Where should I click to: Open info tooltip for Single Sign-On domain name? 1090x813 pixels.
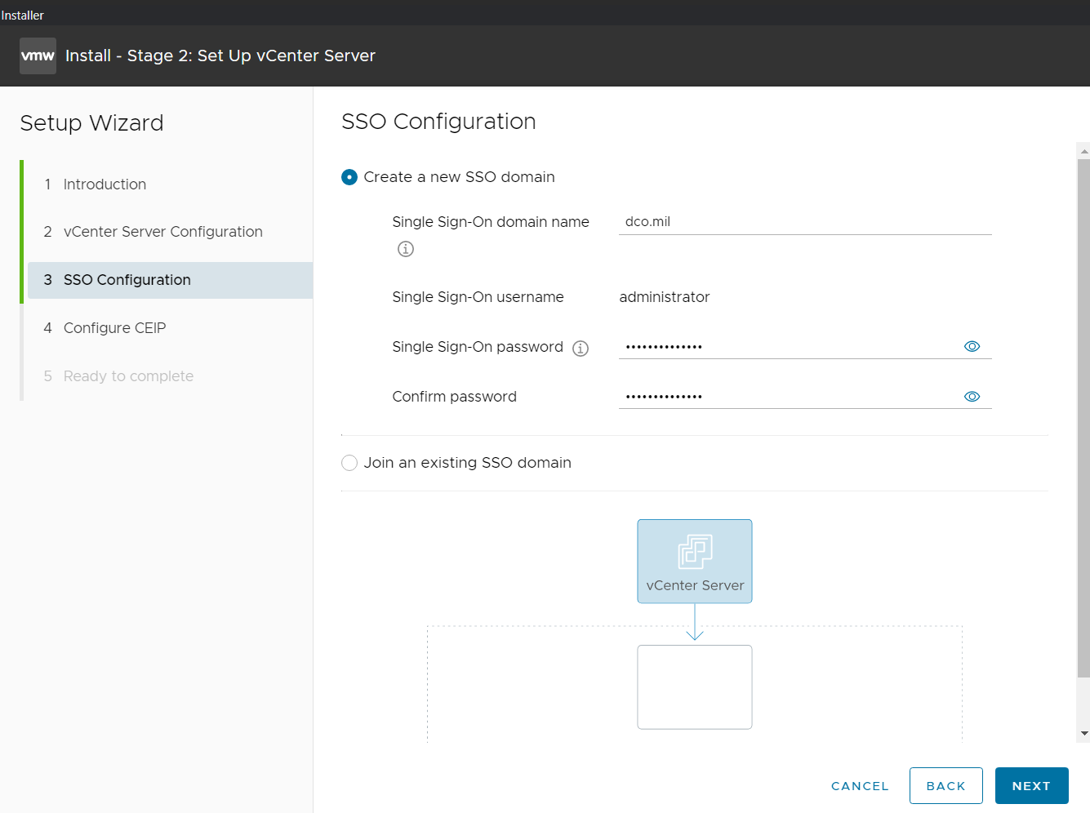click(x=406, y=249)
